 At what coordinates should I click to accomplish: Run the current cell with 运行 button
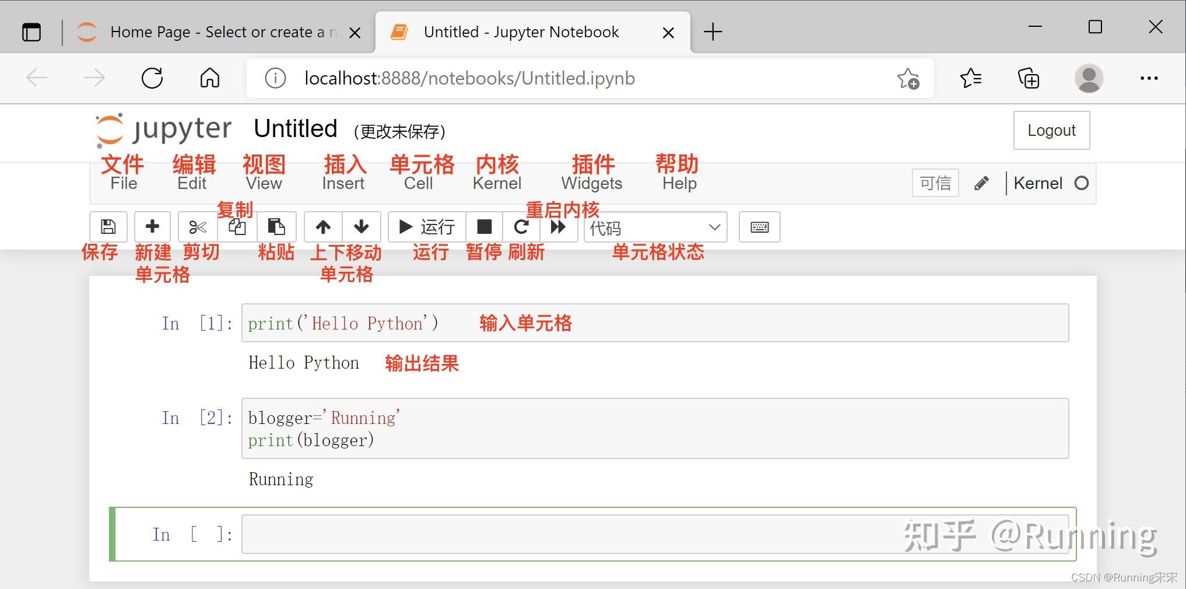point(426,227)
